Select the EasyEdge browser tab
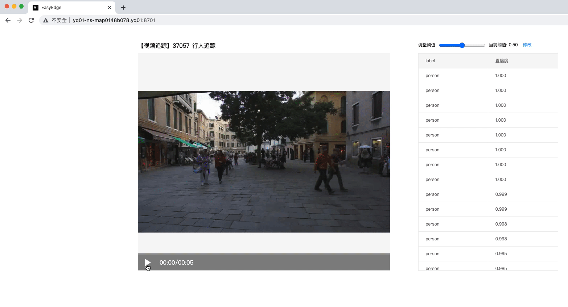Viewport: 568px width, 307px height. click(72, 8)
